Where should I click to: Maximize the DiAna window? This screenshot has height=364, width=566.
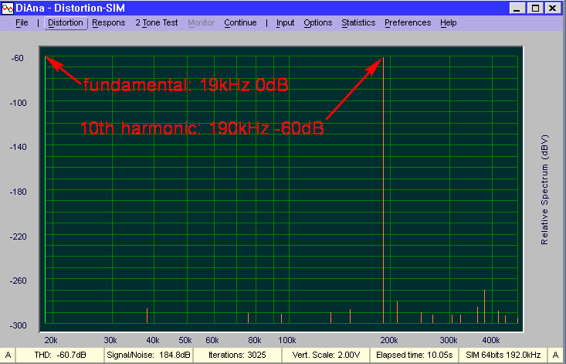(535, 8)
